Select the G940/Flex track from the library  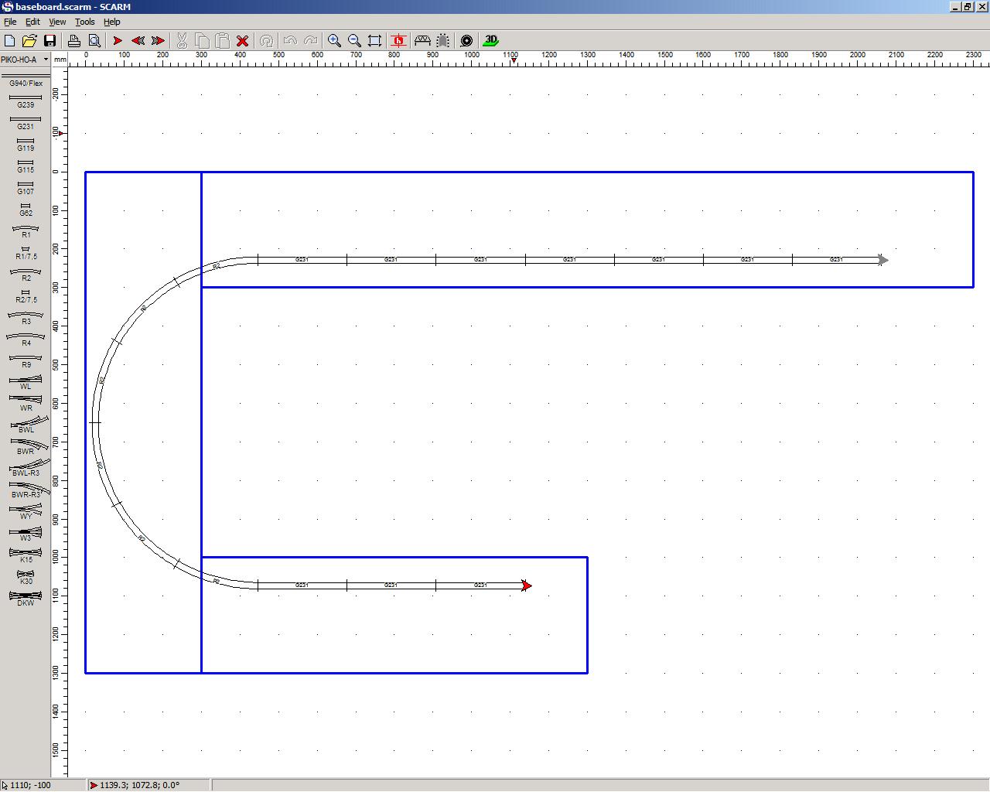coord(25,78)
